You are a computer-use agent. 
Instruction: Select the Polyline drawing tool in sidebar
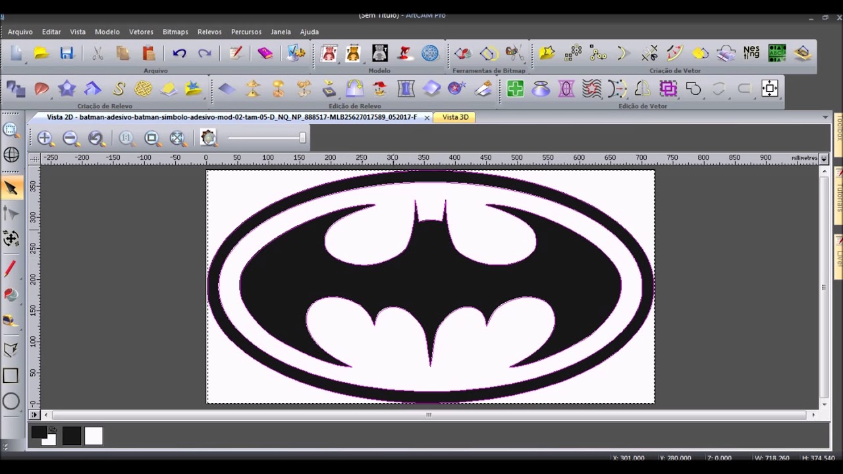11,350
